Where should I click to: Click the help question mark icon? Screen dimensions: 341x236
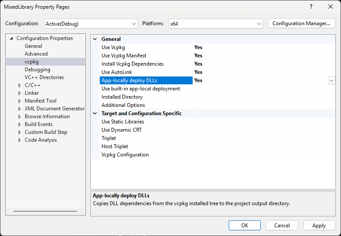(x=311, y=7)
